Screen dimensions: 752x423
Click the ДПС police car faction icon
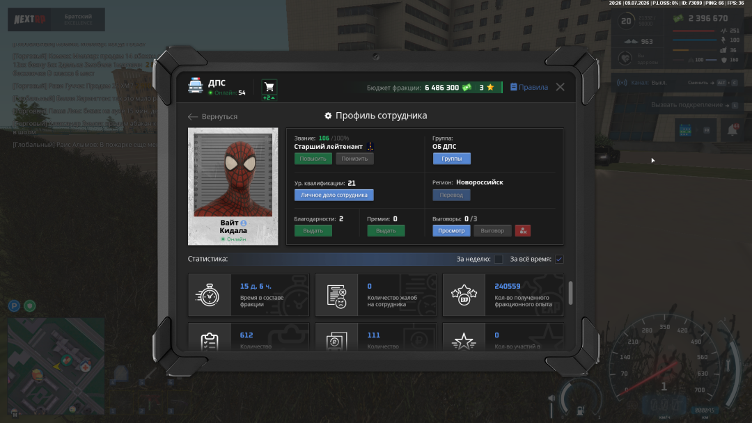click(x=195, y=86)
